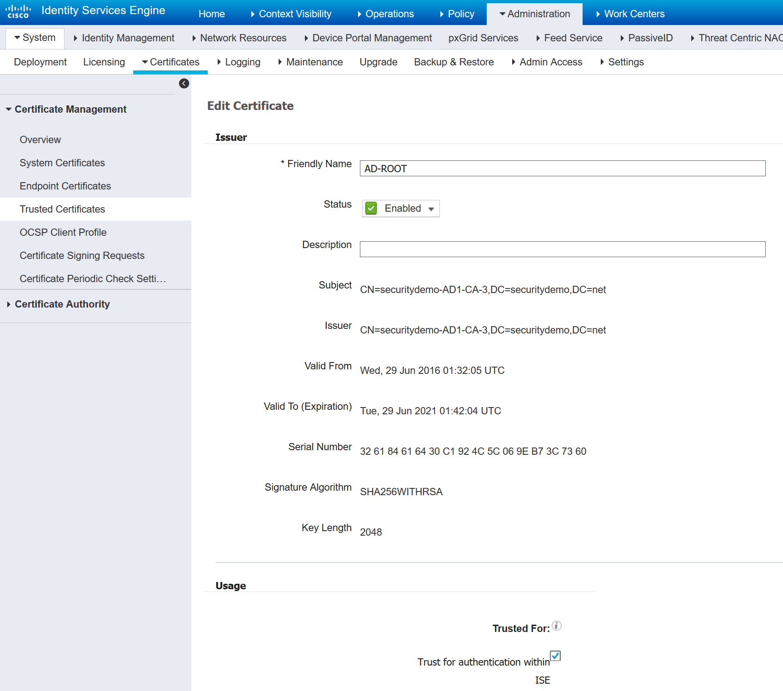
Task: Open Device Portal Management menu
Action: pos(368,38)
